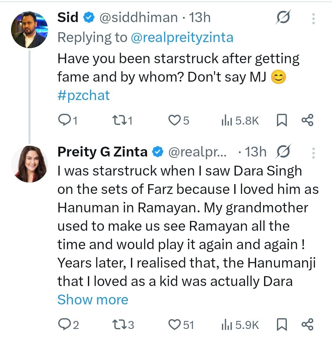Share Sid's tweet
This screenshot has height=340, width=332.
307,120
